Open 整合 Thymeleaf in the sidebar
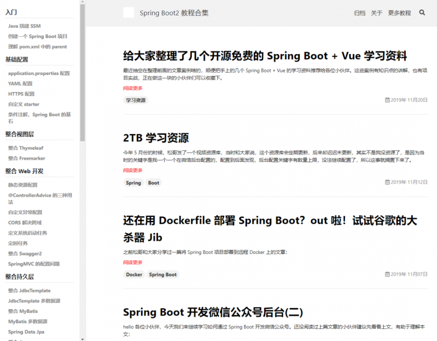The image size is (437, 341). coord(25,148)
